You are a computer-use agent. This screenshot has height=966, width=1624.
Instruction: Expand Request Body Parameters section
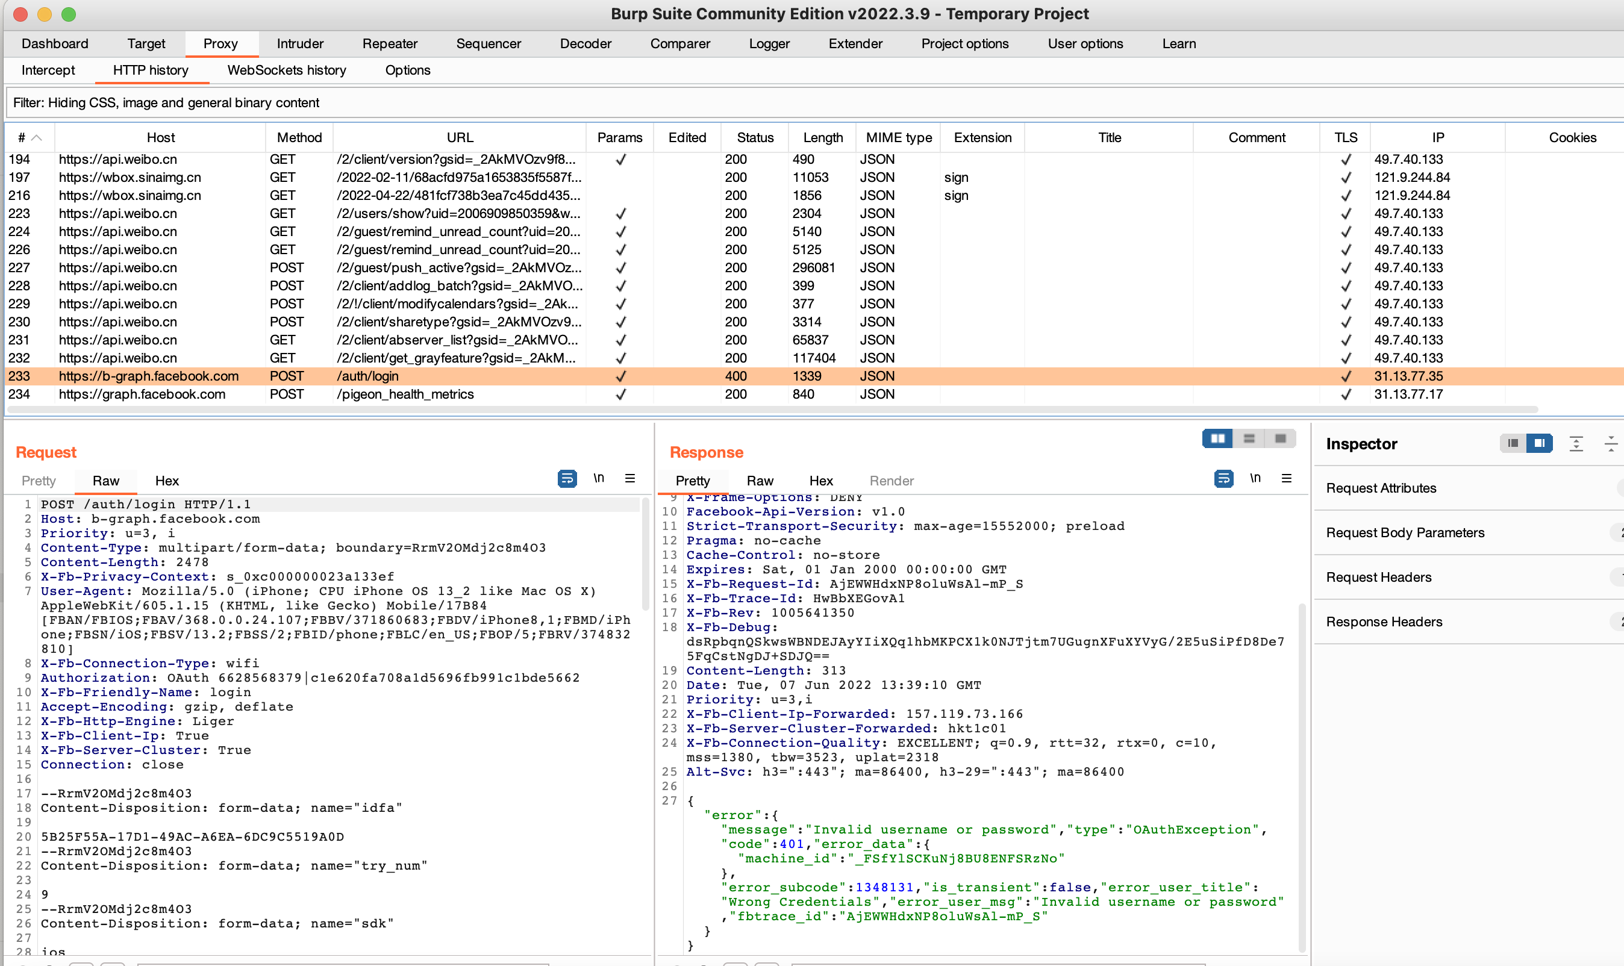click(1405, 532)
